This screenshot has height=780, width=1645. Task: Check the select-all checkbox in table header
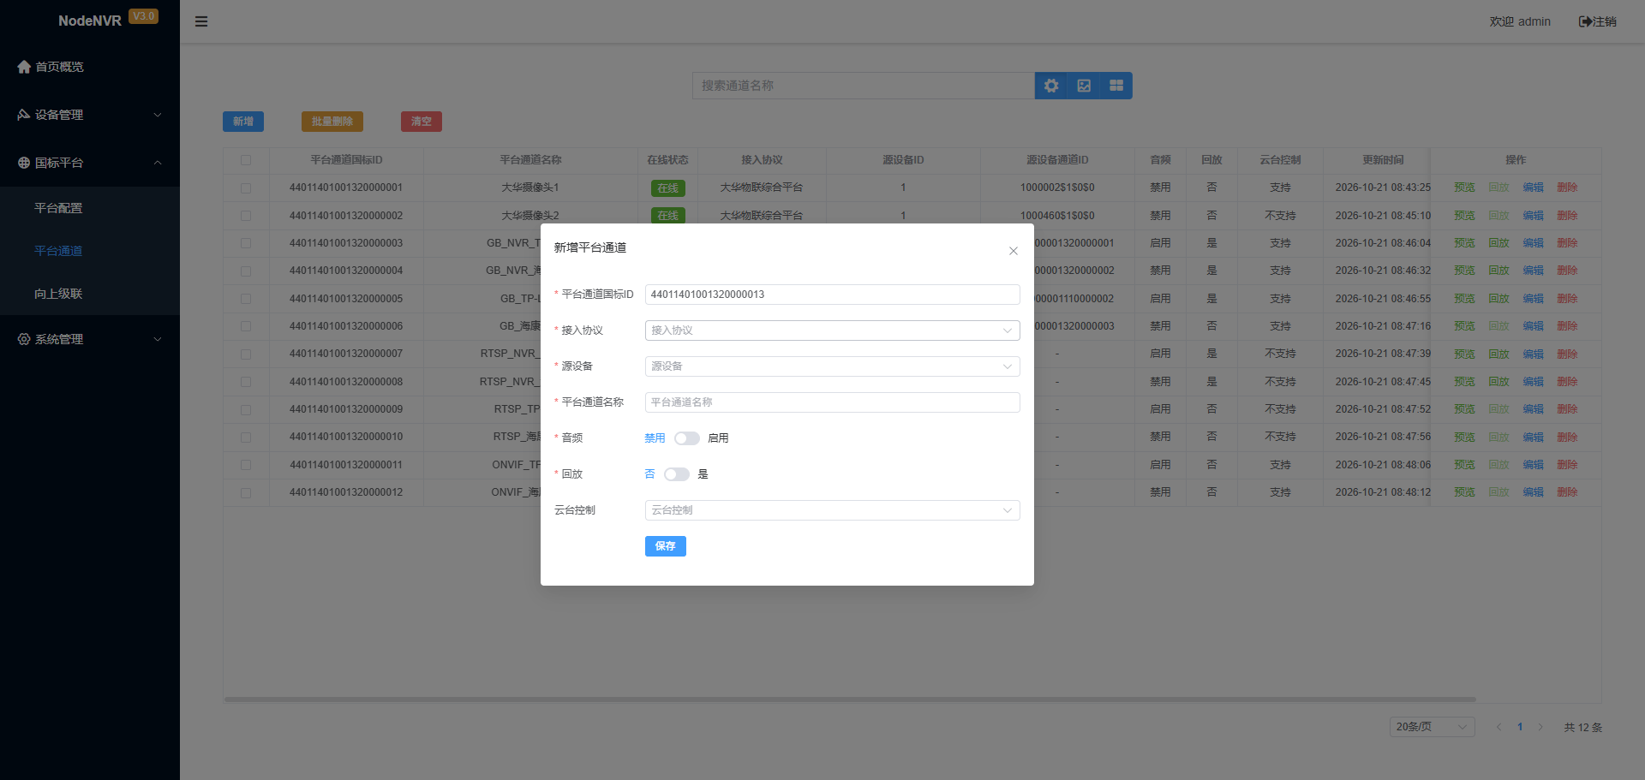(246, 160)
